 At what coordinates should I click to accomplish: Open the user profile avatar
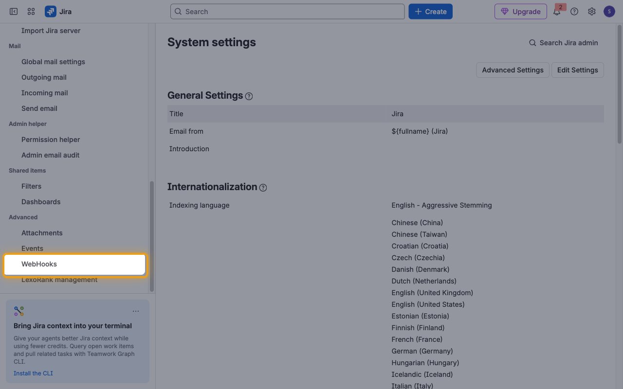click(x=609, y=12)
